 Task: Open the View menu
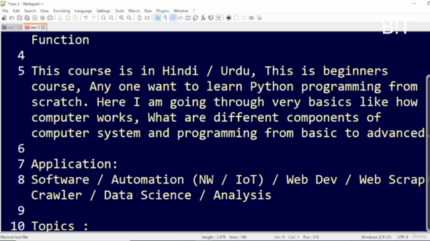[x=44, y=11]
